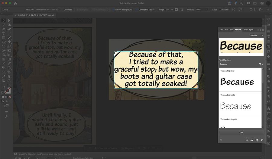Switch to the Swatches tab
Image resolution: width=272 pixels, height=159 pixels.
click(221, 30)
